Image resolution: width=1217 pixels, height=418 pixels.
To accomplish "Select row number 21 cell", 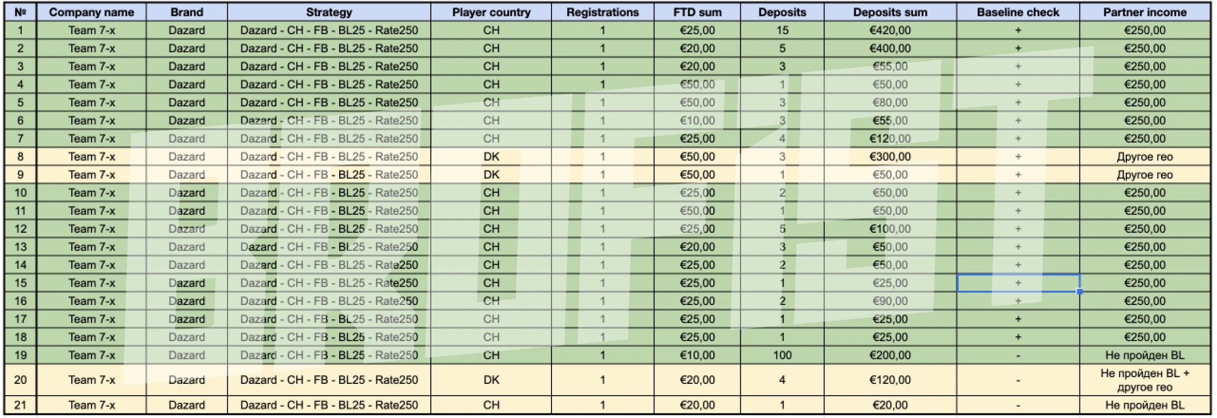I will [20, 405].
